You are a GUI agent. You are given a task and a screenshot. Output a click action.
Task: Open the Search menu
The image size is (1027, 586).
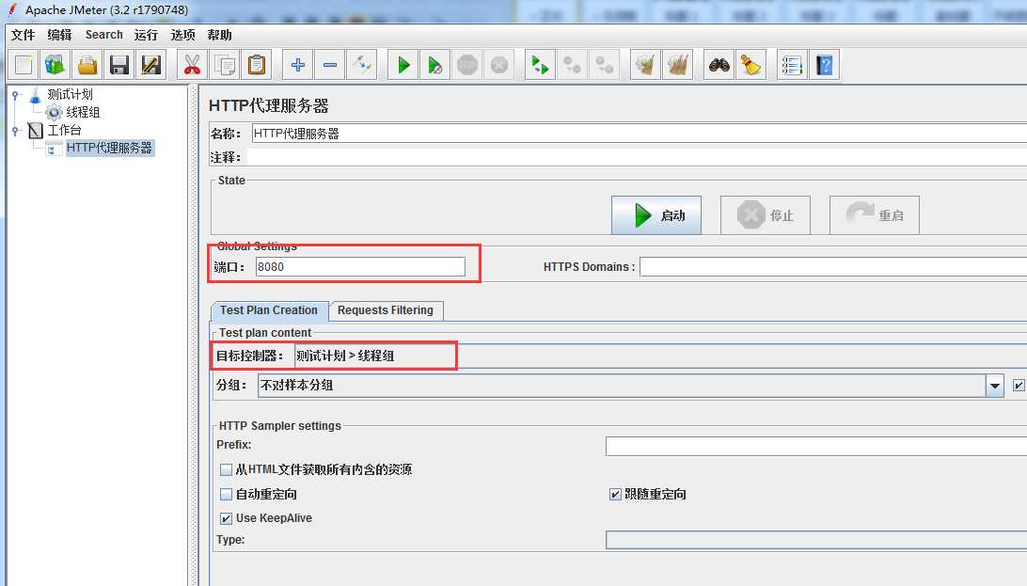(104, 35)
